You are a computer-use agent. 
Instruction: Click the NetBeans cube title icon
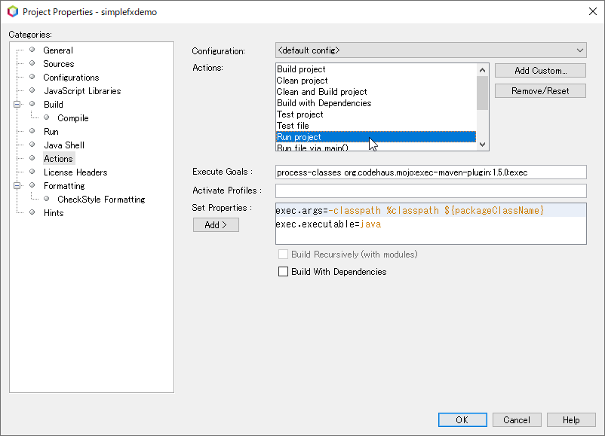13,11
